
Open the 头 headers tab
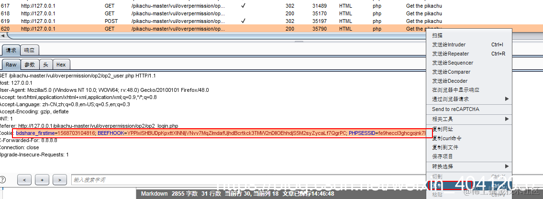point(46,65)
